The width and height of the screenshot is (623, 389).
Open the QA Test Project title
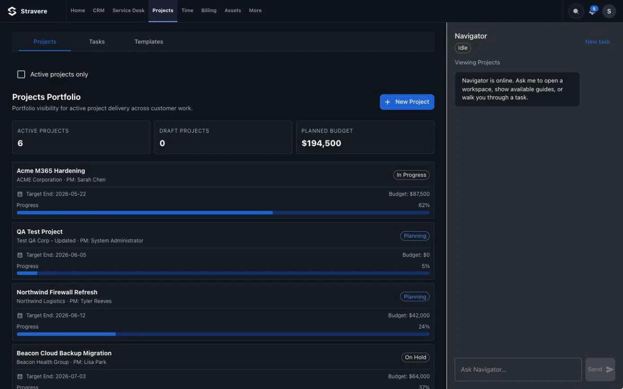pos(39,232)
